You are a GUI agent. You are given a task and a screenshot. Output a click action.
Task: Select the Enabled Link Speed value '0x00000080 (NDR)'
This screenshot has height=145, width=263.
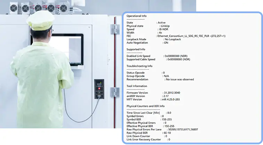coord(176,56)
